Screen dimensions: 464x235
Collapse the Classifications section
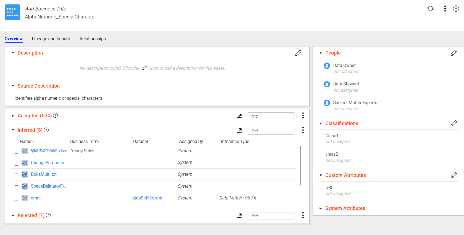coord(321,123)
